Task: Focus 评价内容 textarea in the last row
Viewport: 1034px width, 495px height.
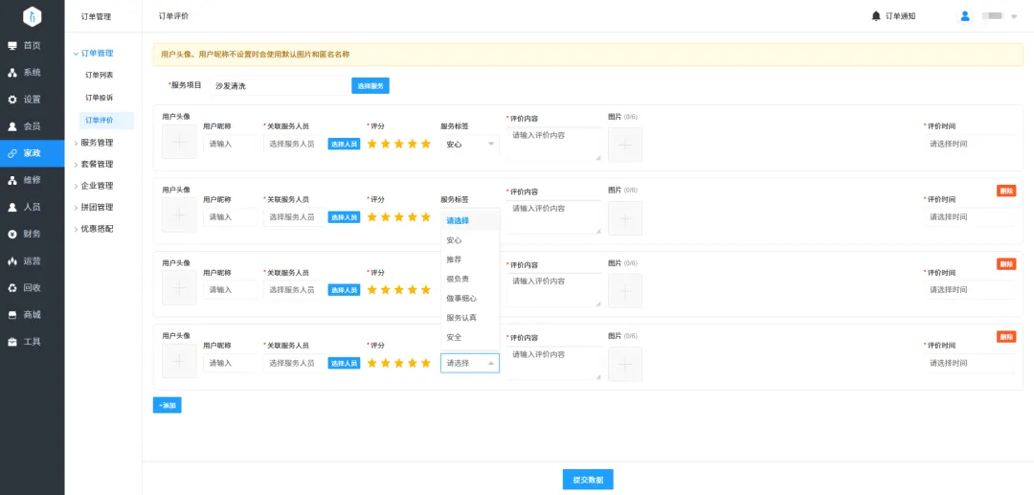Action: [x=554, y=363]
